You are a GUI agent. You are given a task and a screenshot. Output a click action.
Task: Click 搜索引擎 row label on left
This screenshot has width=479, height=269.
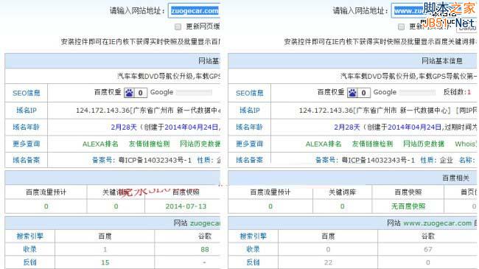(30, 236)
